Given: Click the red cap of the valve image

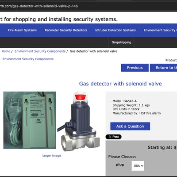Looking at the screenshot, I should click(x=81, y=97).
